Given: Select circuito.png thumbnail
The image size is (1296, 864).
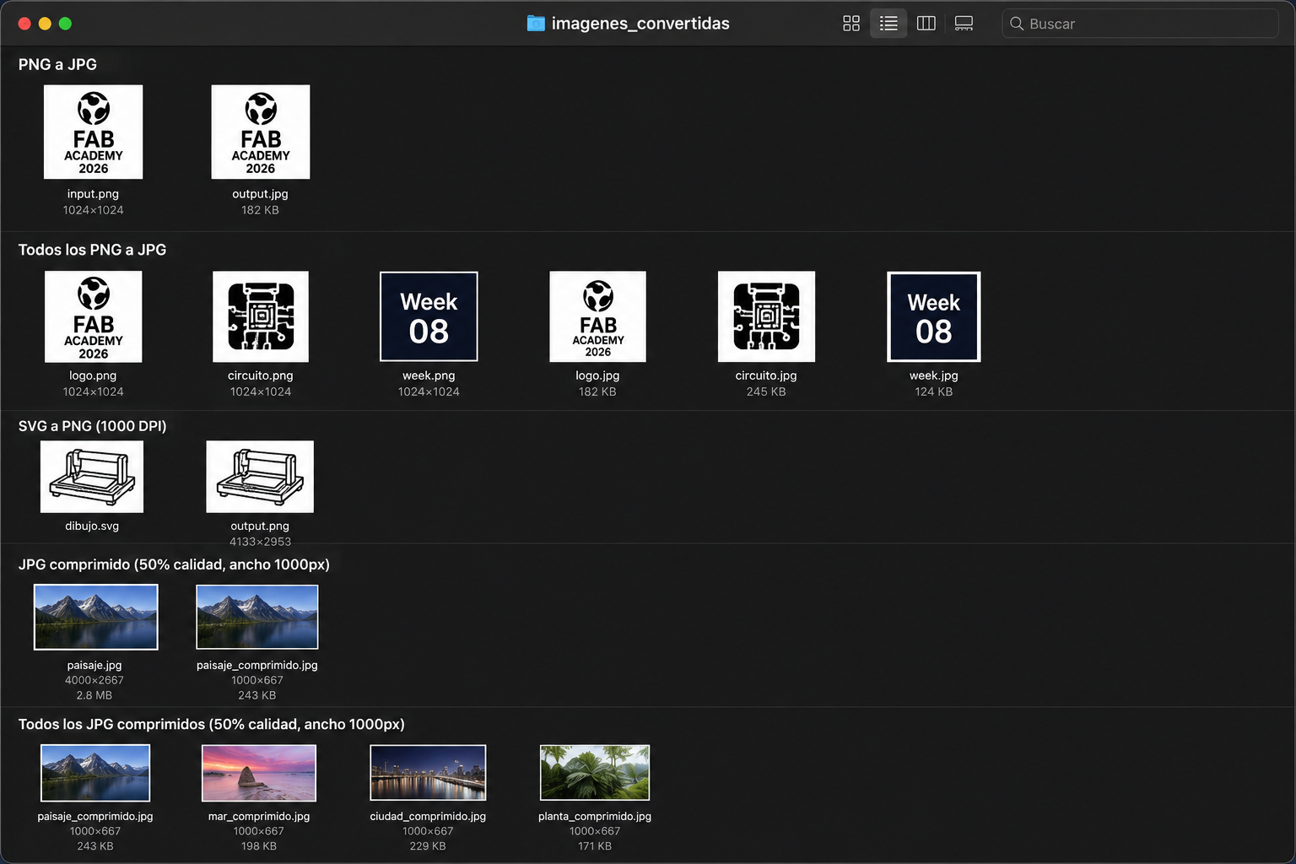Looking at the screenshot, I should (x=260, y=316).
